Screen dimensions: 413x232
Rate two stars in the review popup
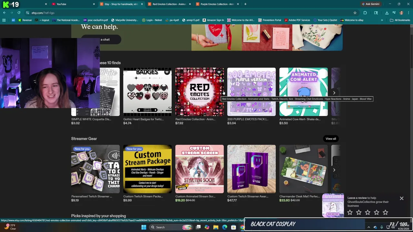click(x=359, y=212)
